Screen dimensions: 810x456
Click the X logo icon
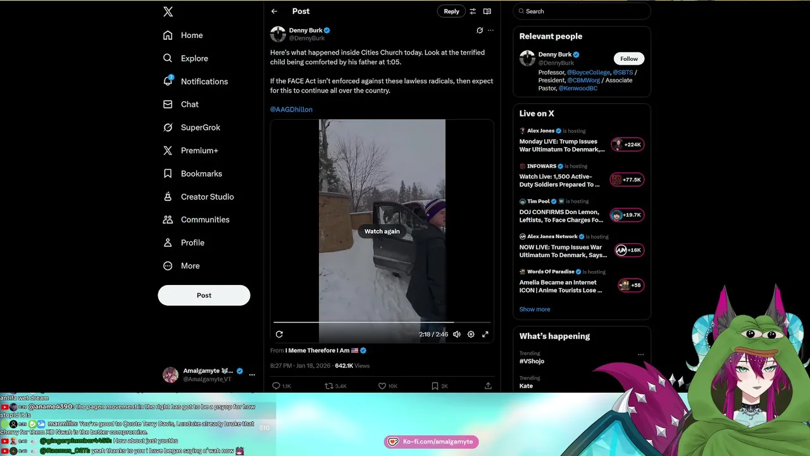pyautogui.click(x=168, y=11)
